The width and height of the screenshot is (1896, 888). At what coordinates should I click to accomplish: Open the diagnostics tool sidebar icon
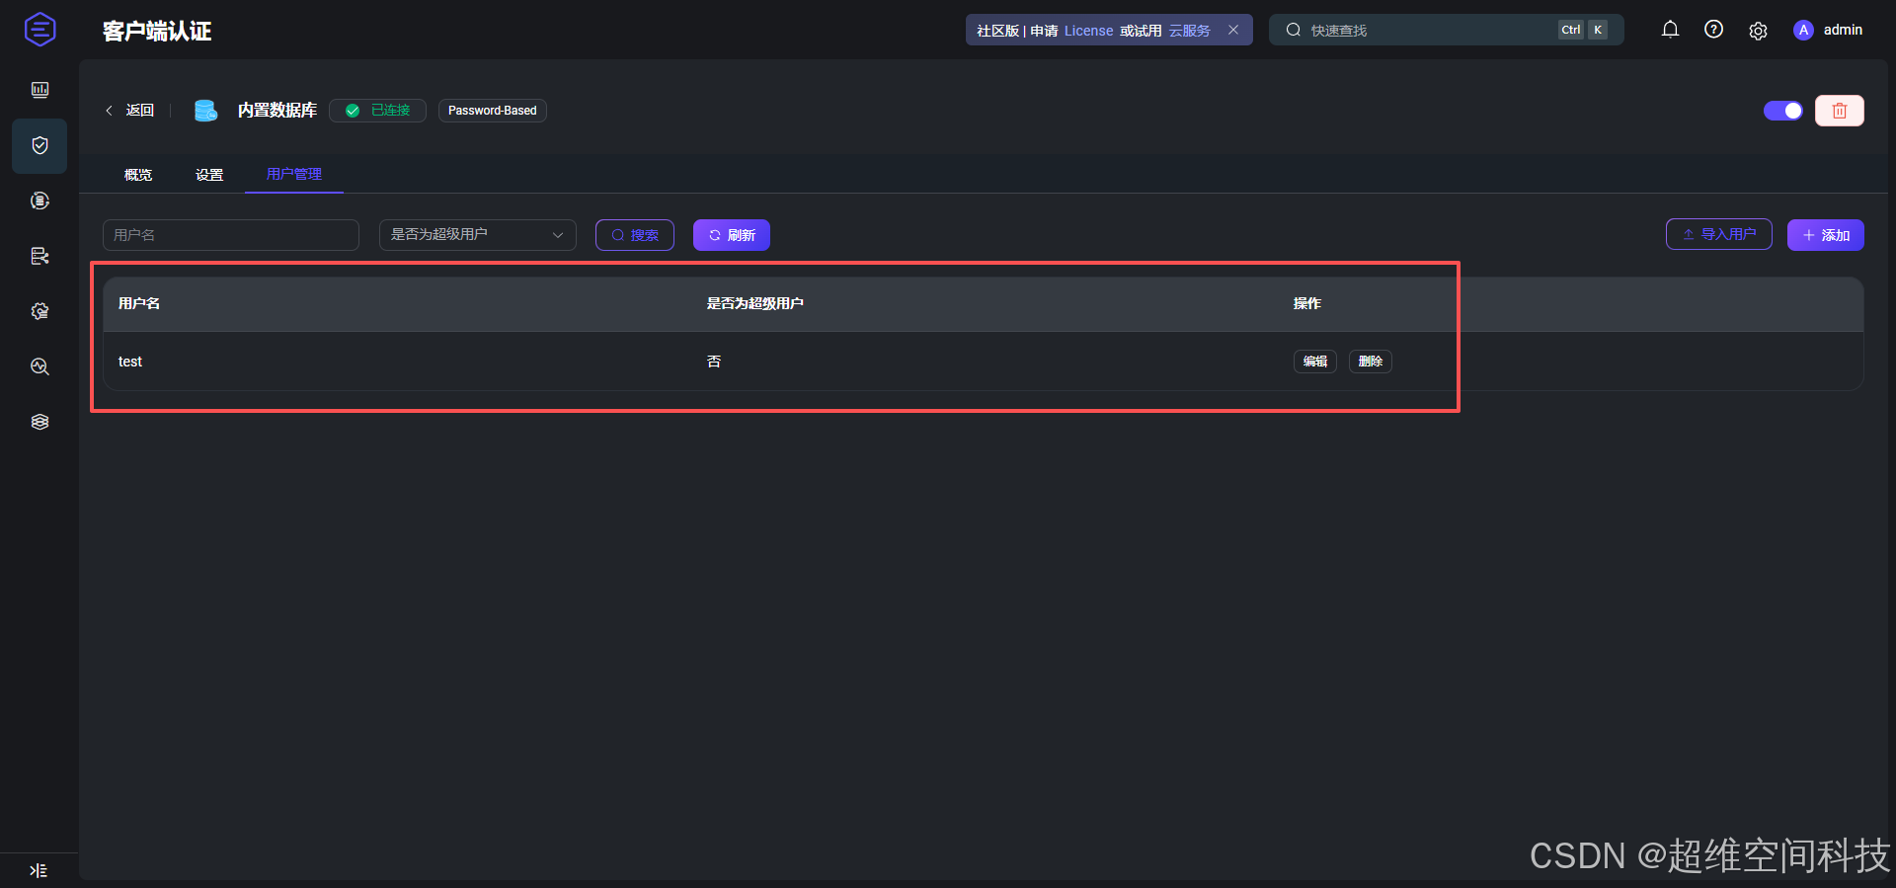[39, 366]
